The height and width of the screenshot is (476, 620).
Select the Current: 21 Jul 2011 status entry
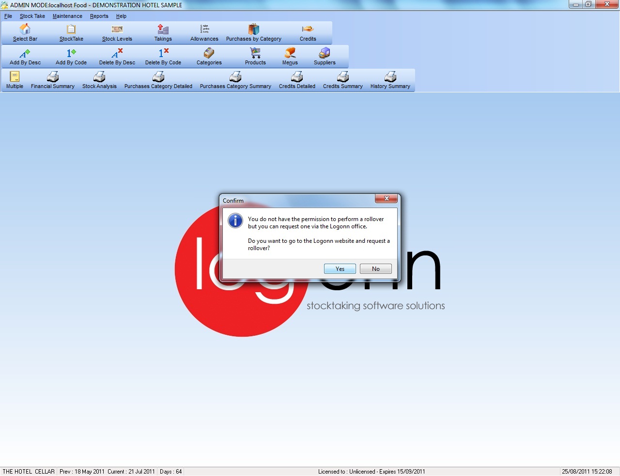click(131, 472)
